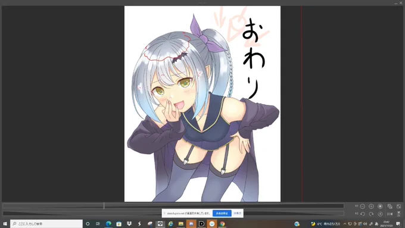Open the volume control tray icon
The width and height of the screenshot is (405, 228).
[x=365, y=224]
